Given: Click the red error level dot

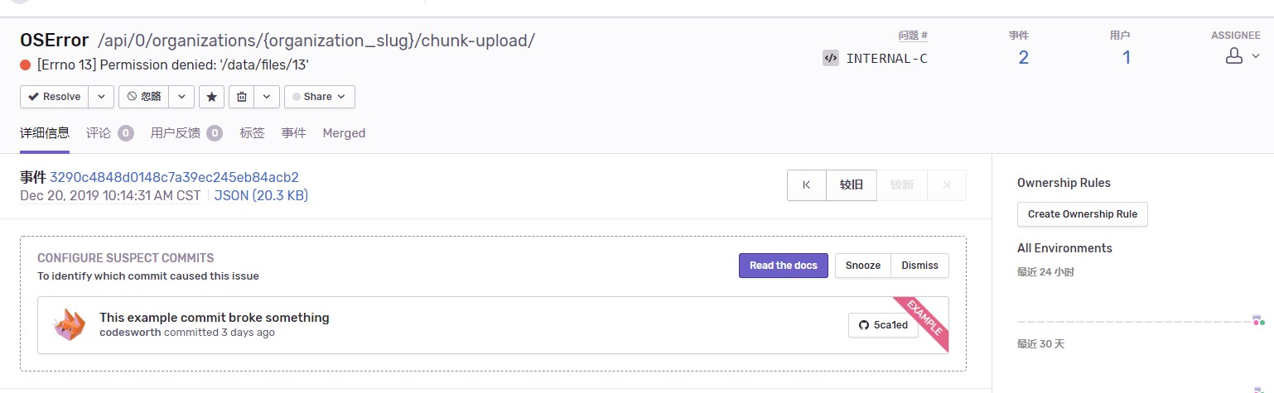Looking at the screenshot, I should click(26, 65).
